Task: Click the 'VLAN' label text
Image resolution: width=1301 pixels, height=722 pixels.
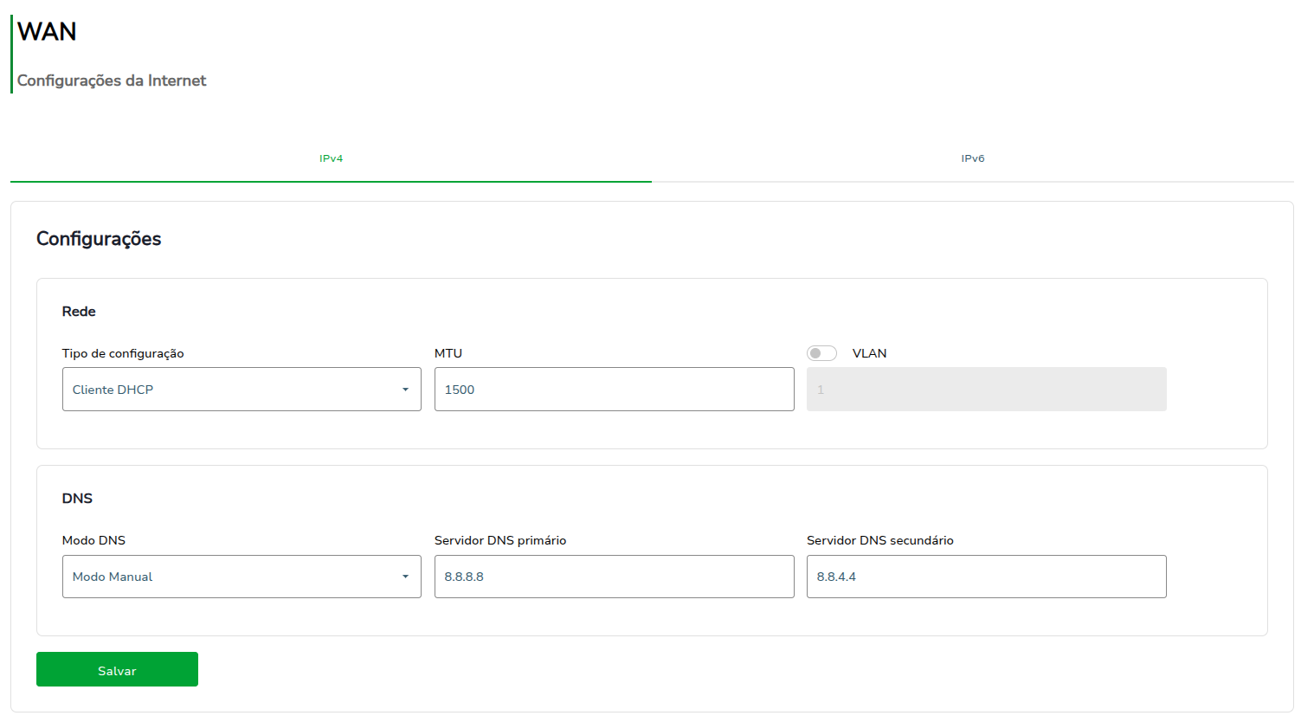Action: pyautogui.click(x=869, y=353)
